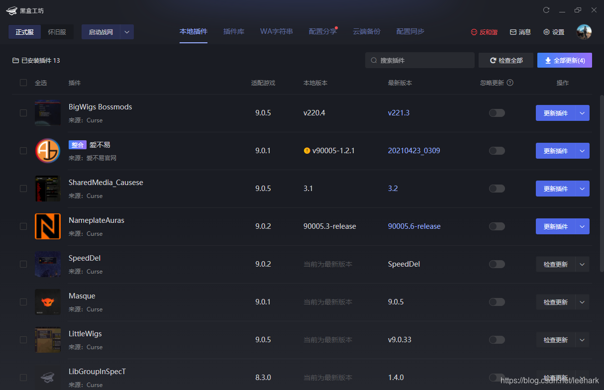
Task: Click the 全部更新(4) button
Action: (x=565, y=60)
